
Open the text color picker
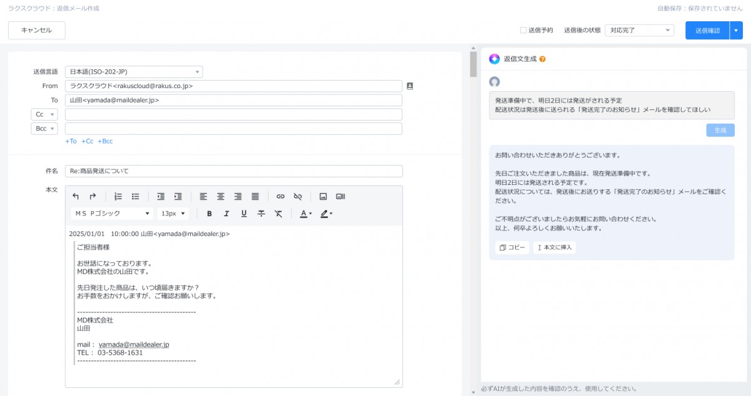(x=305, y=214)
